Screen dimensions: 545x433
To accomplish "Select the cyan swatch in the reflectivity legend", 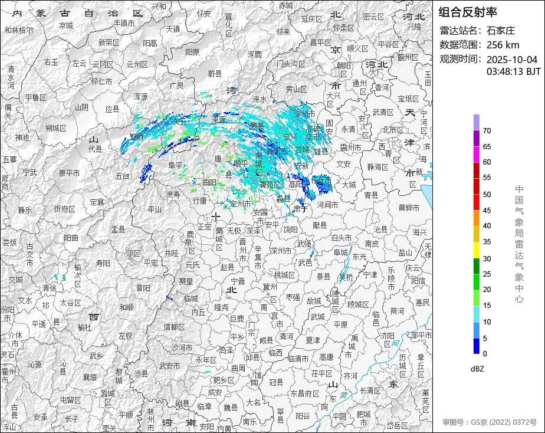I will point(476,314).
